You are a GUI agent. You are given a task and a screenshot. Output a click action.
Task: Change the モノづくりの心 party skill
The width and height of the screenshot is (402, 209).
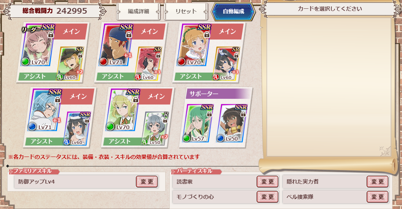(x=267, y=197)
